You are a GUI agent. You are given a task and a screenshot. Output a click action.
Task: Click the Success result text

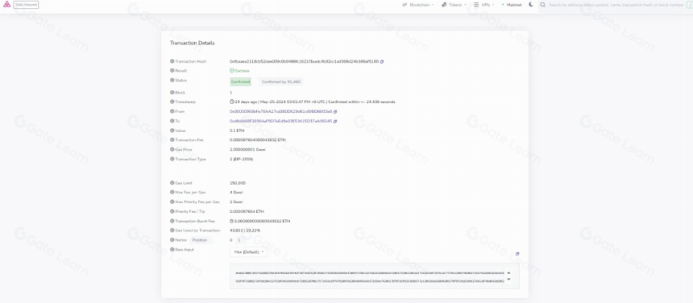243,71
